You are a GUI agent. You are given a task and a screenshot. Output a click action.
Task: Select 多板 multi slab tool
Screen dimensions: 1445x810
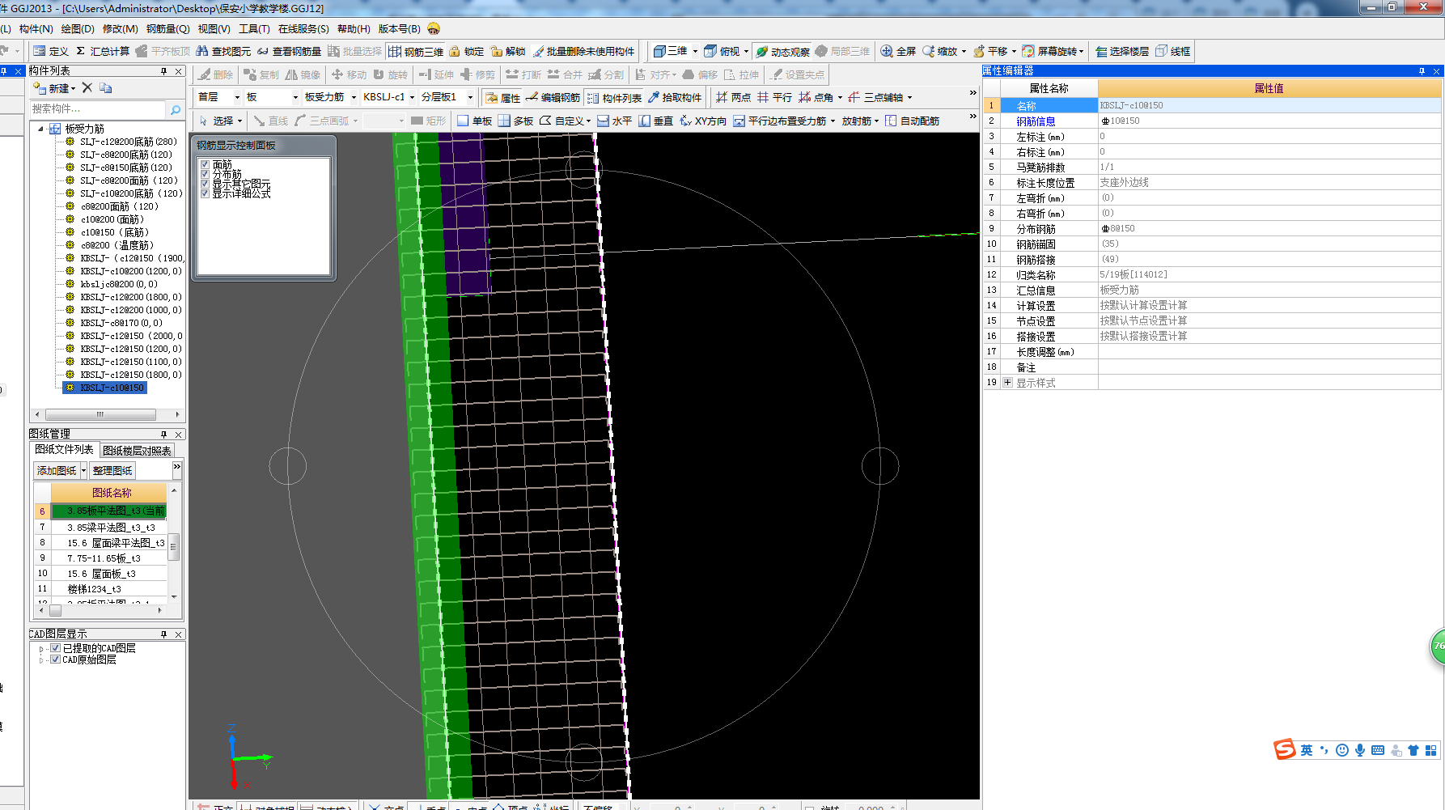coord(515,121)
